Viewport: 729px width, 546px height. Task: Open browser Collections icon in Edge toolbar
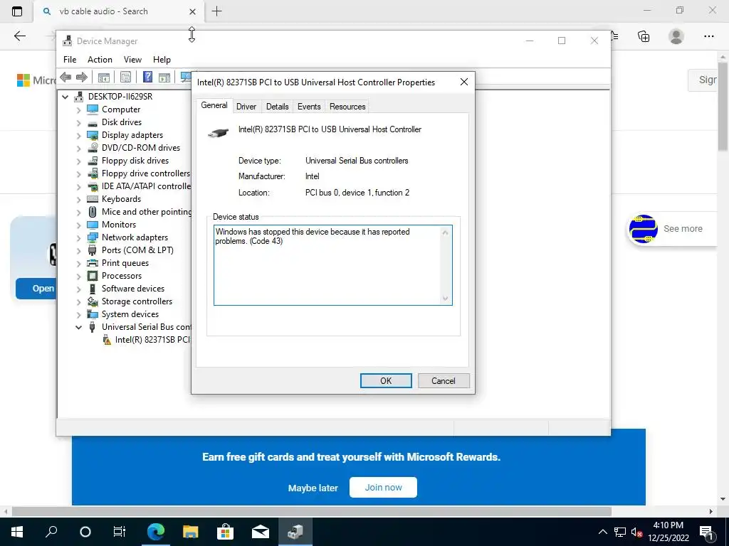click(644, 36)
